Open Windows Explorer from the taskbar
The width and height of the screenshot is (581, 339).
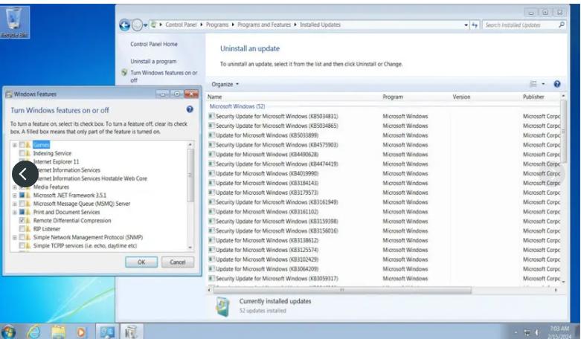[58, 331]
